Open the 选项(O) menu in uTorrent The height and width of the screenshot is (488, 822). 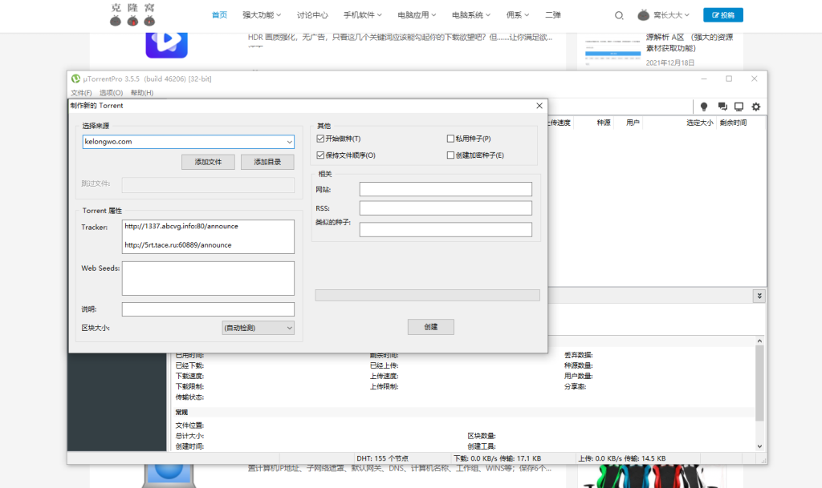tap(111, 93)
